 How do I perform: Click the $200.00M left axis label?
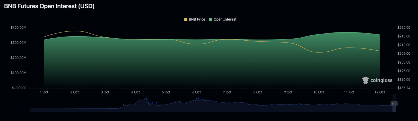[18, 58]
